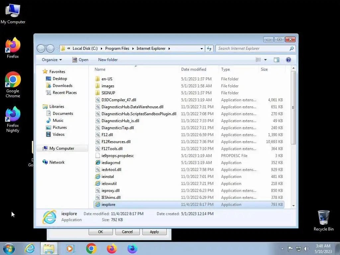This screenshot has width=340, height=255.
Task: Select Desktop under Favorites
Action: tap(60, 78)
